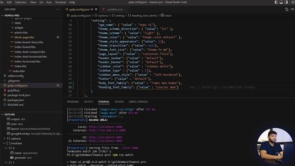Place cursor on "Courier New" value
Screen dimensions: 295x166
[x=166, y=87]
